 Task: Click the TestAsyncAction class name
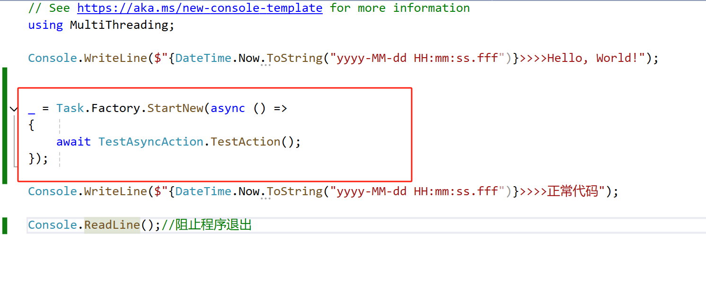click(x=150, y=142)
